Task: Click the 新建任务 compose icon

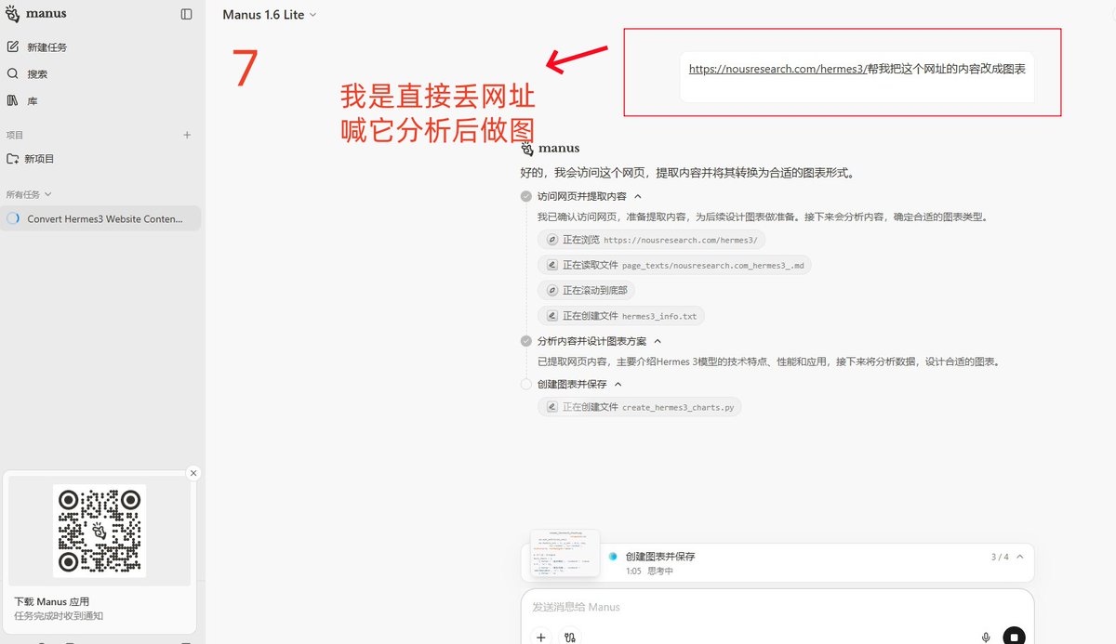Action: pyautogui.click(x=13, y=46)
